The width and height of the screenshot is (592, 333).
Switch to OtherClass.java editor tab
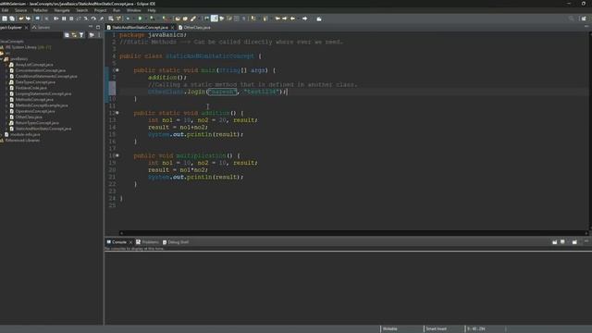195,28
